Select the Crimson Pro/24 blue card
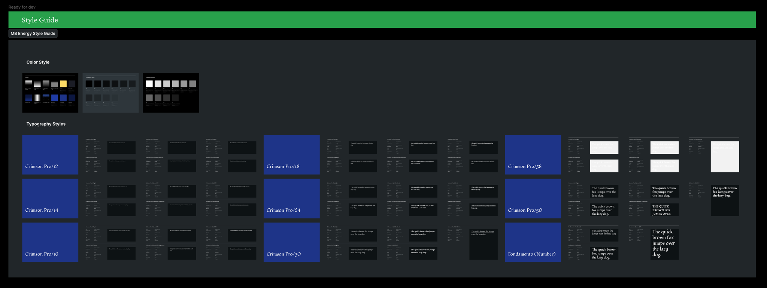The width and height of the screenshot is (767, 288). pos(291,198)
